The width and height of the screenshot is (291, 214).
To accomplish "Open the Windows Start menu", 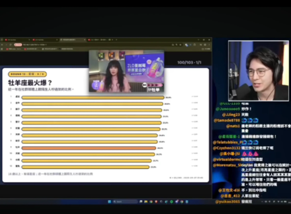I will (x=110, y=202).
